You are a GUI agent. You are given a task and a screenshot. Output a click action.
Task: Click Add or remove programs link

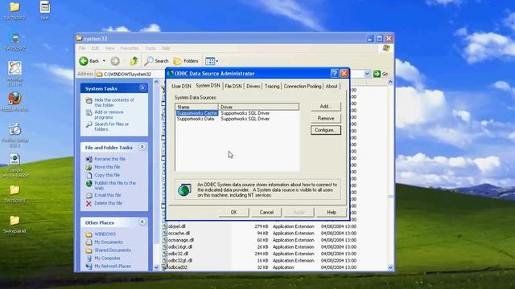(x=109, y=114)
